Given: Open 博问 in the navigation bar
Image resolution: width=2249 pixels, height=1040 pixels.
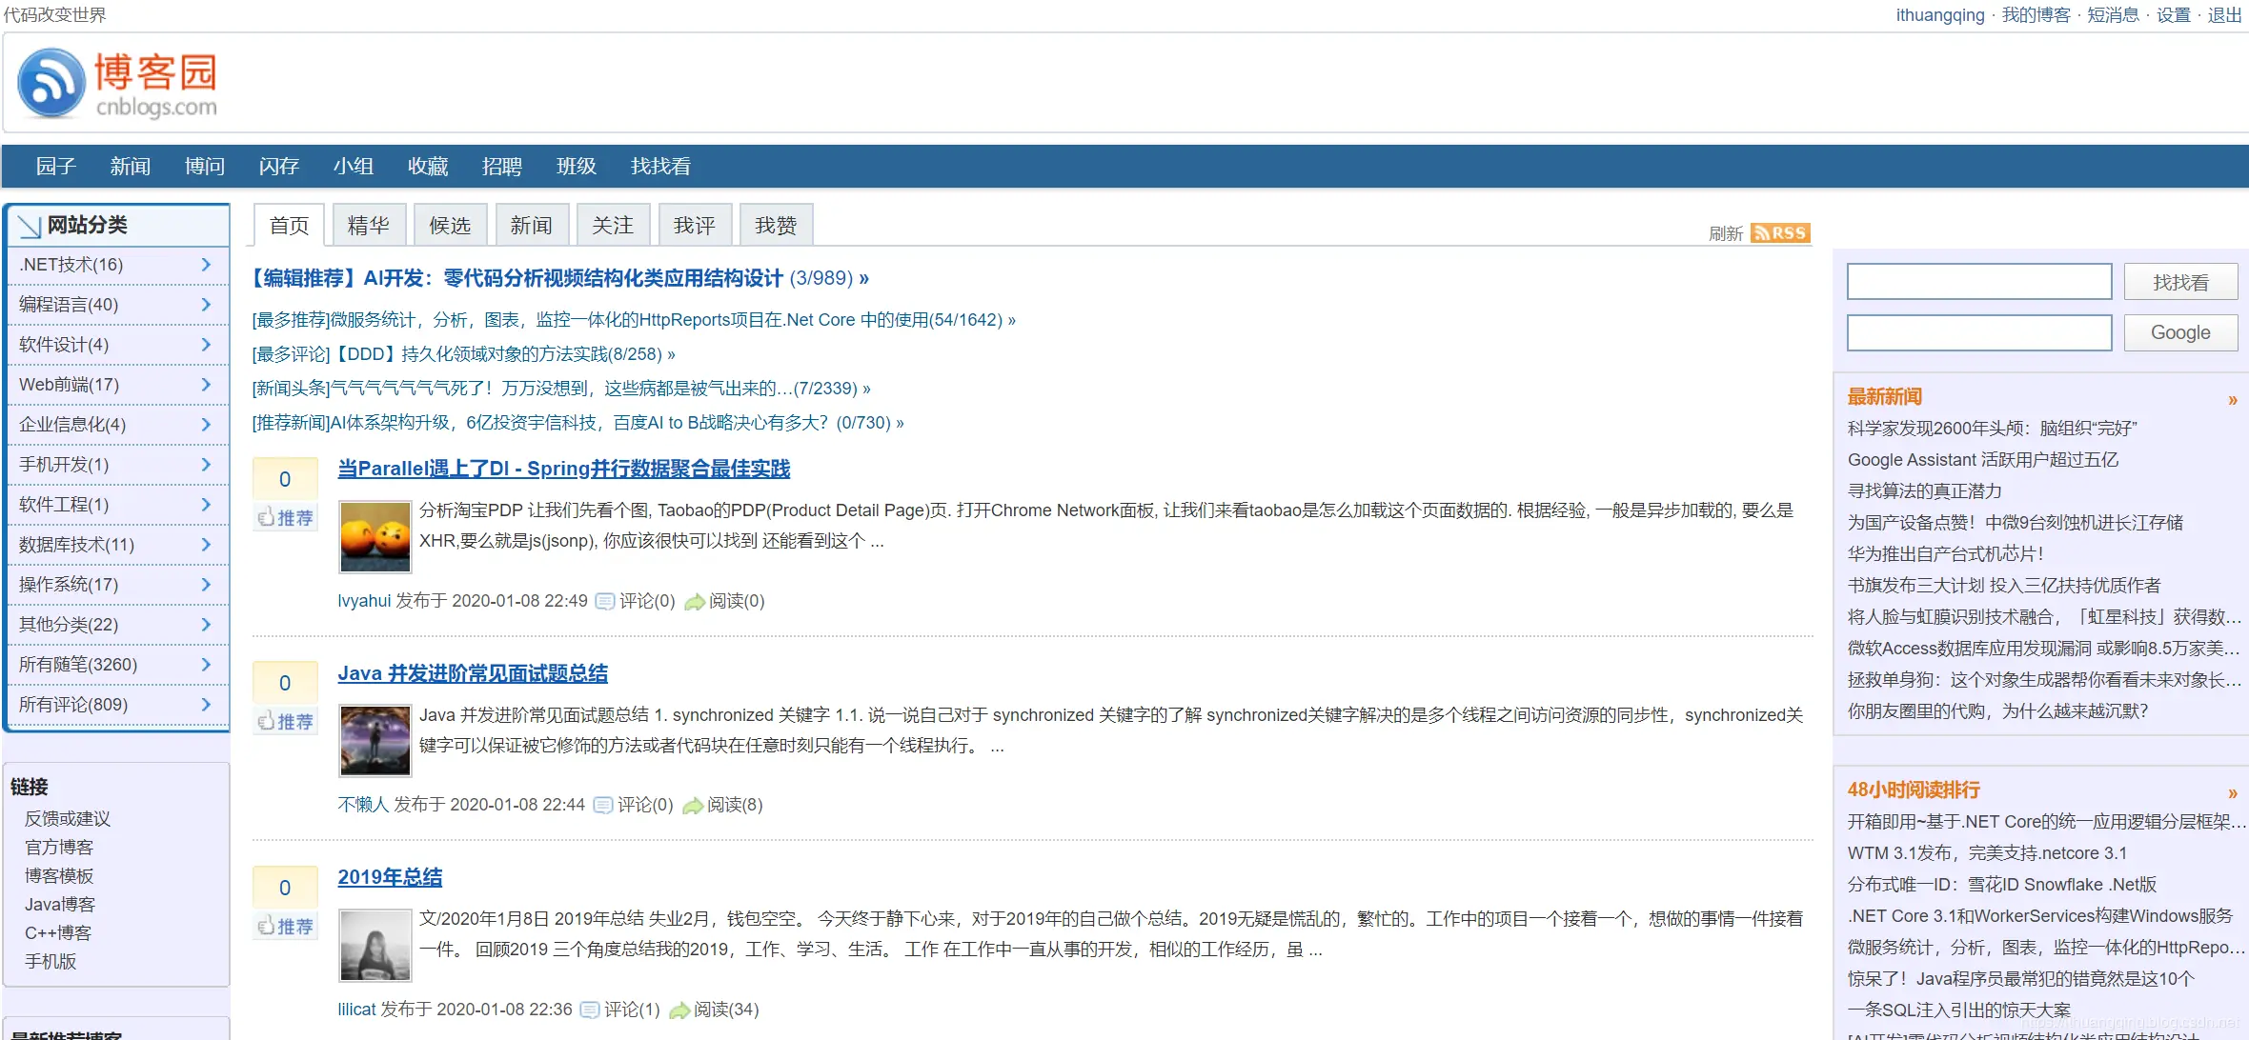Looking at the screenshot, I should (x=204, y=167).
